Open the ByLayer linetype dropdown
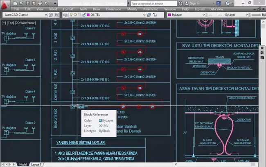The height and width of the screenshot is (167, 266). point(247,15)
